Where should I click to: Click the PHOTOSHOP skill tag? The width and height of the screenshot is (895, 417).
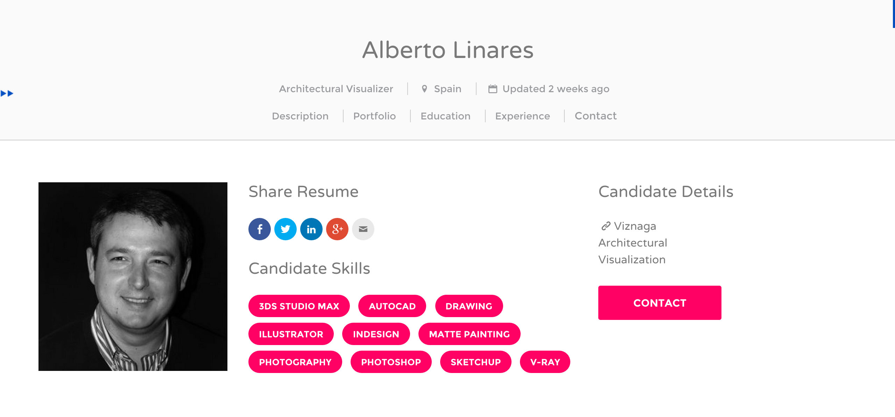tap(390, 362)
